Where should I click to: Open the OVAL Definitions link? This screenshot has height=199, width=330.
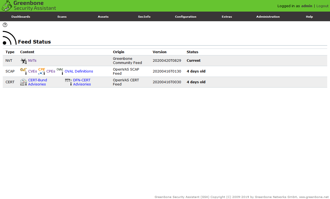coord(79,71)
